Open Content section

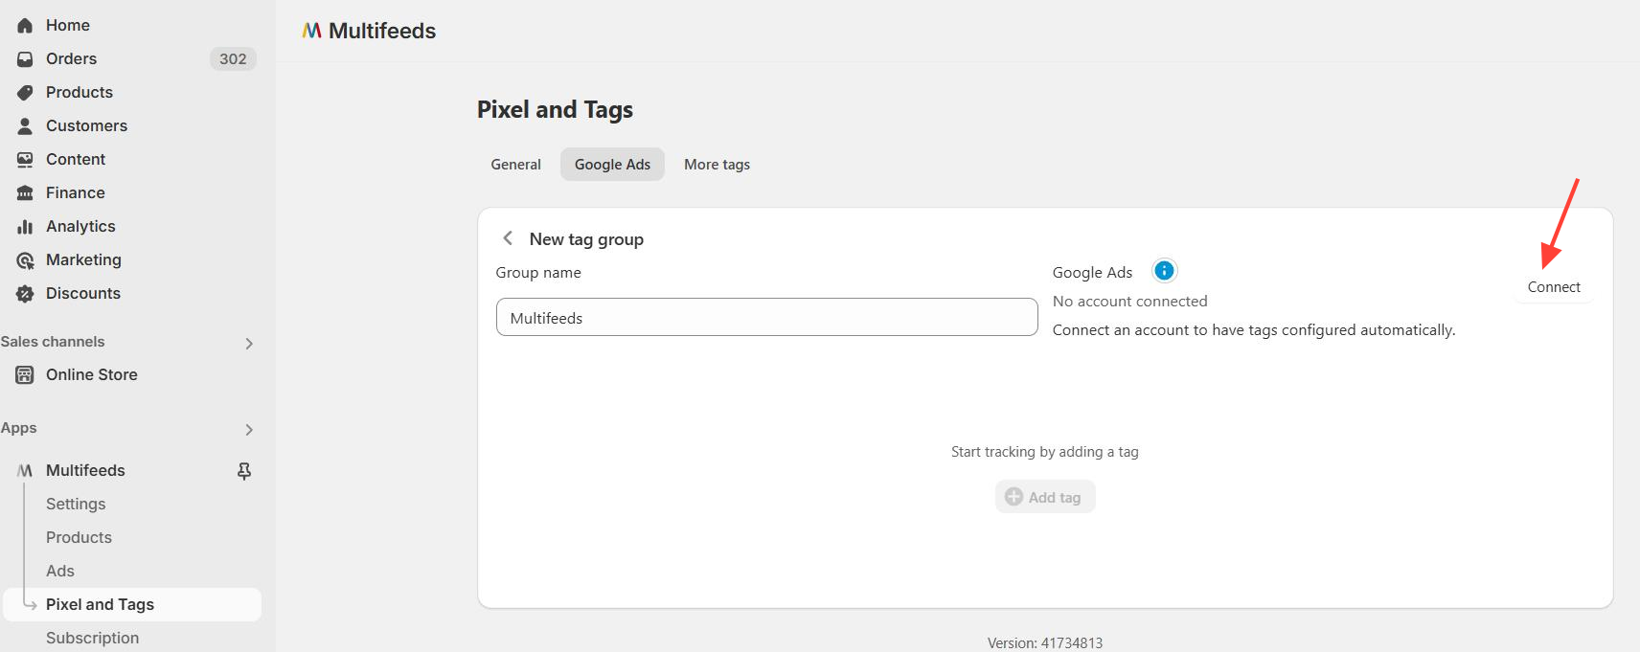[x=76, y=159]
